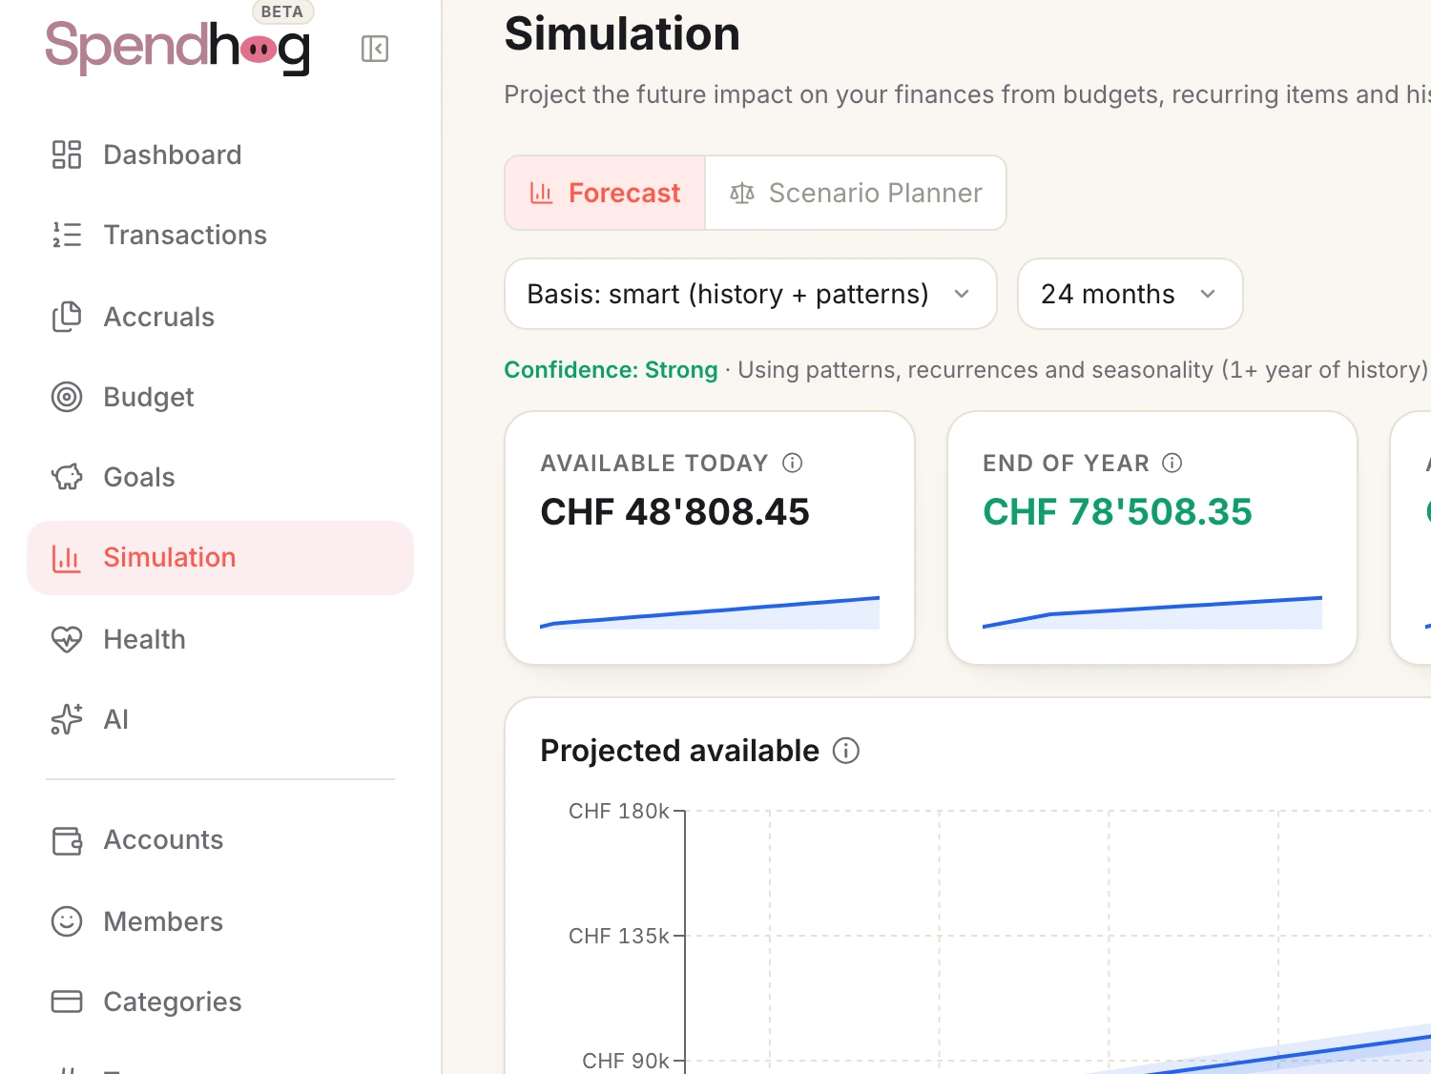
Task: Click the Projected available title
Action: point(679,751)
